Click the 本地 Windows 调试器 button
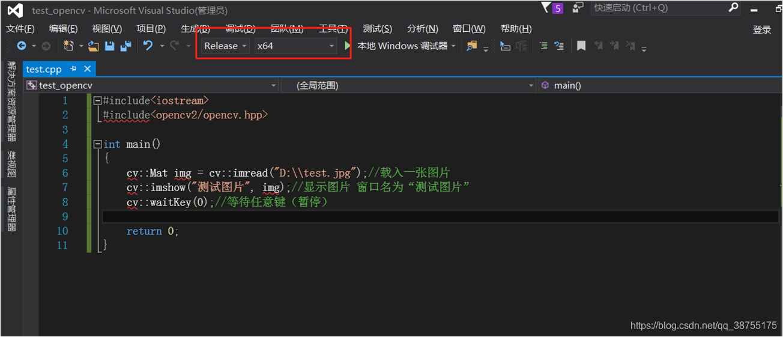Viewport: 783px width, 337px height. coord(402,46)
